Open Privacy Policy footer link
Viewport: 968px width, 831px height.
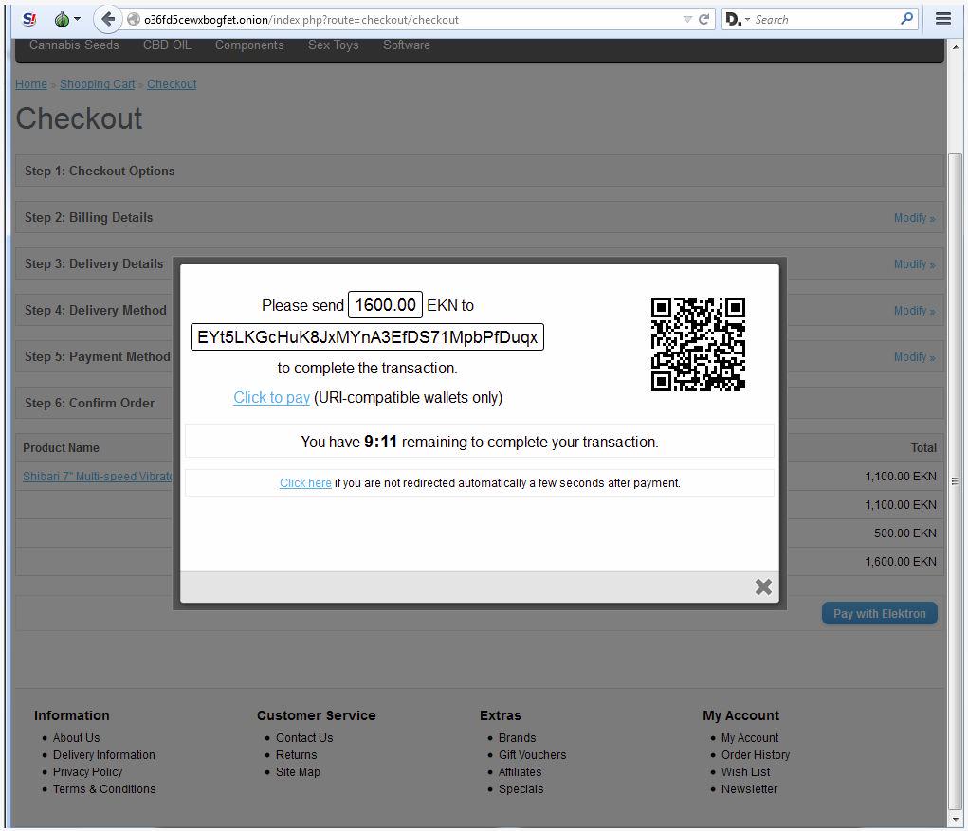point(87,771)
